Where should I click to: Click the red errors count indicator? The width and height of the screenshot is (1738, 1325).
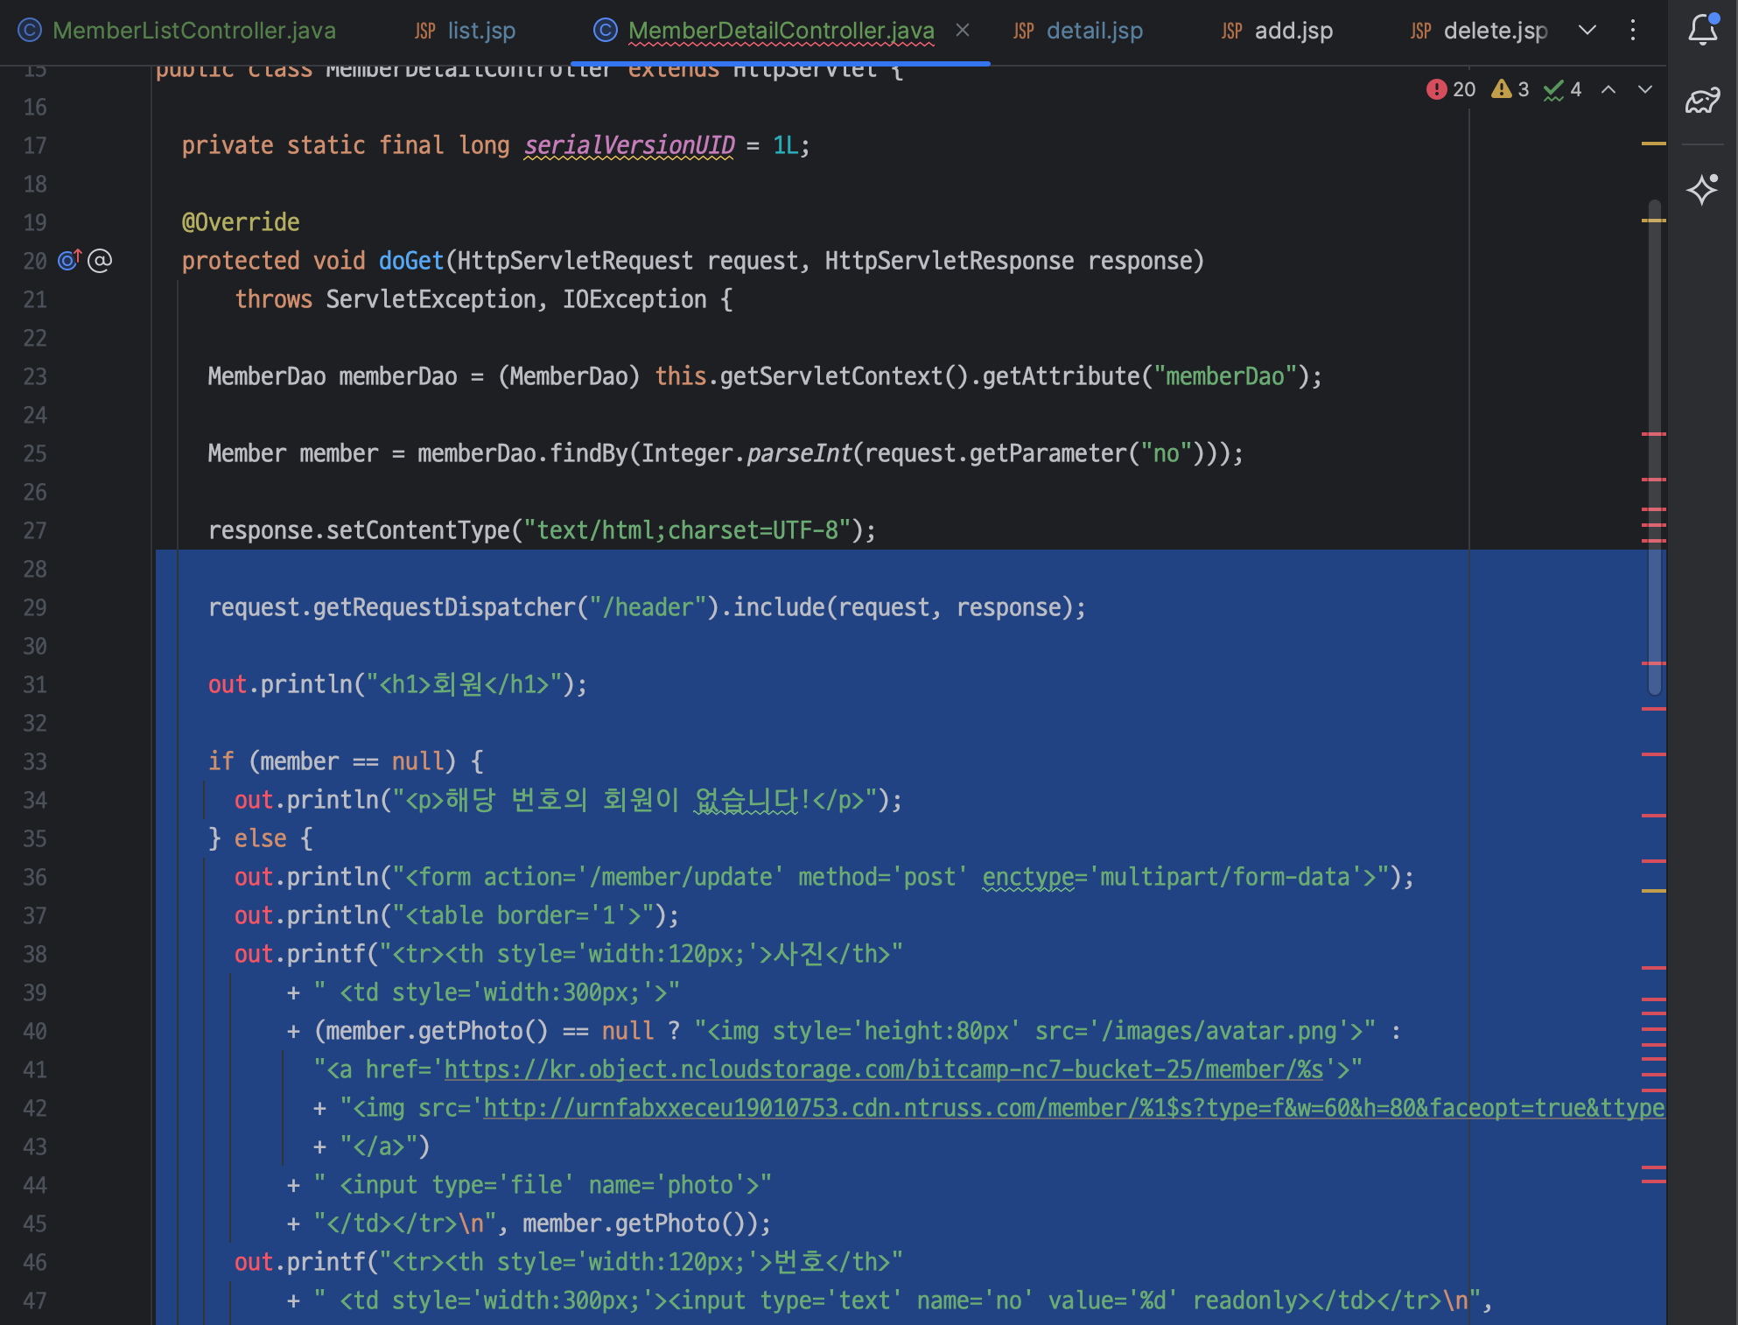coord(1451,89)
